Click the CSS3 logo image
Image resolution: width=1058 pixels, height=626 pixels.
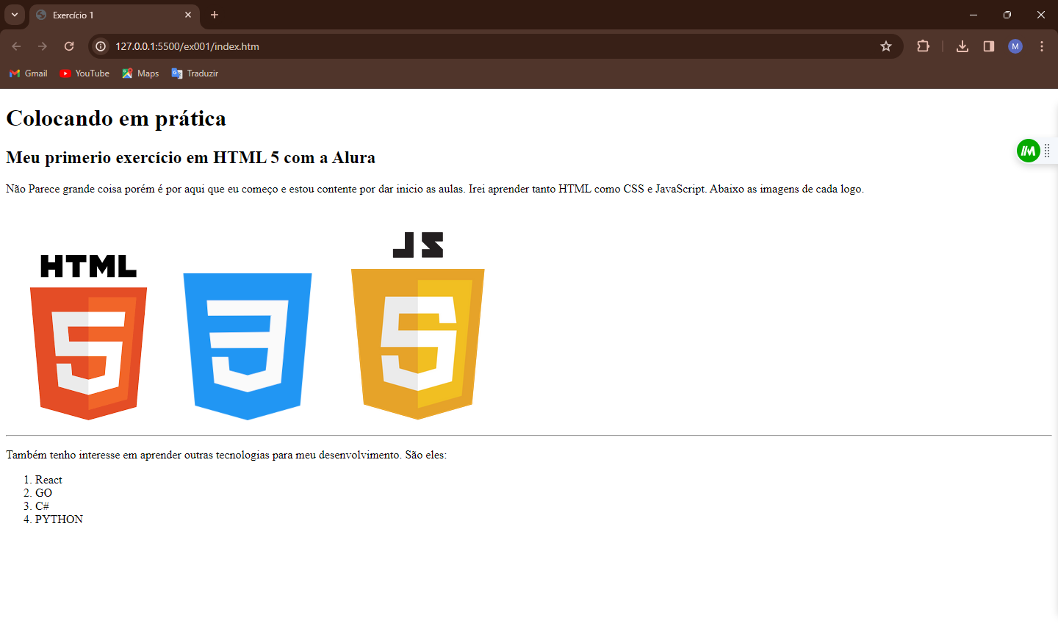248,347
